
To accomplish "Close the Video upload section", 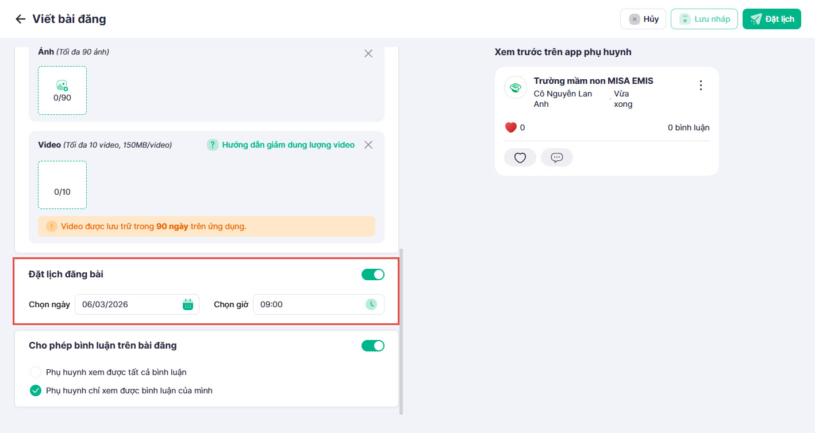I will tap(368, 145).
